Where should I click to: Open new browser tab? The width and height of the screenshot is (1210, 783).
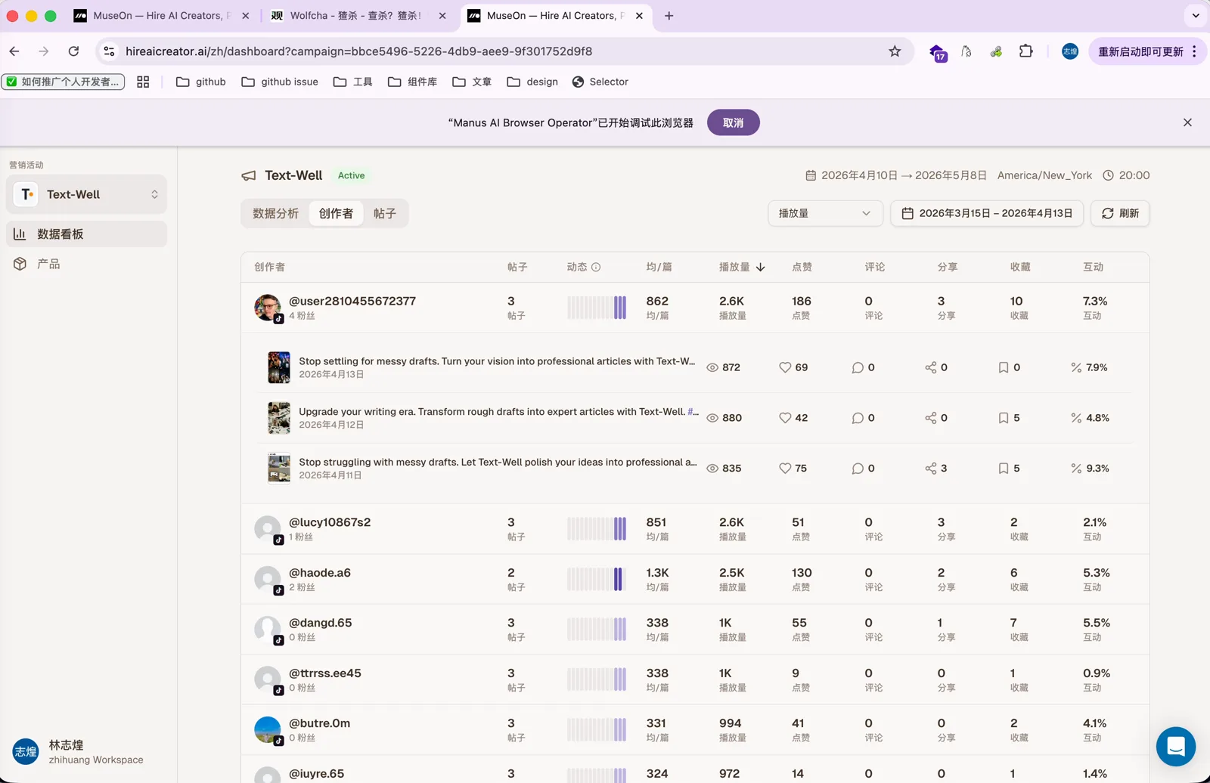669,16
